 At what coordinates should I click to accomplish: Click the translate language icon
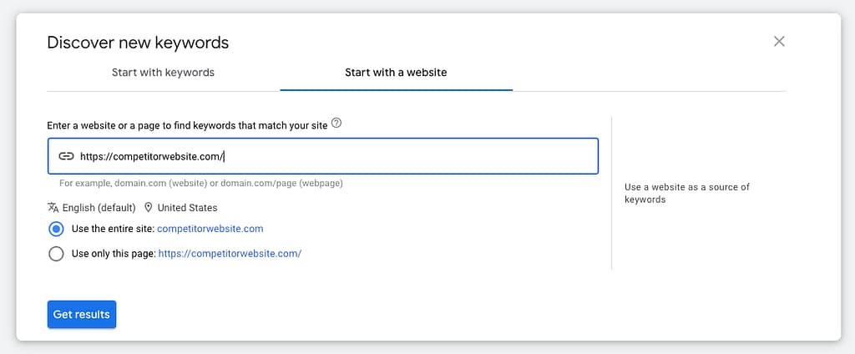pyautogui.click(x=53, y=207)
